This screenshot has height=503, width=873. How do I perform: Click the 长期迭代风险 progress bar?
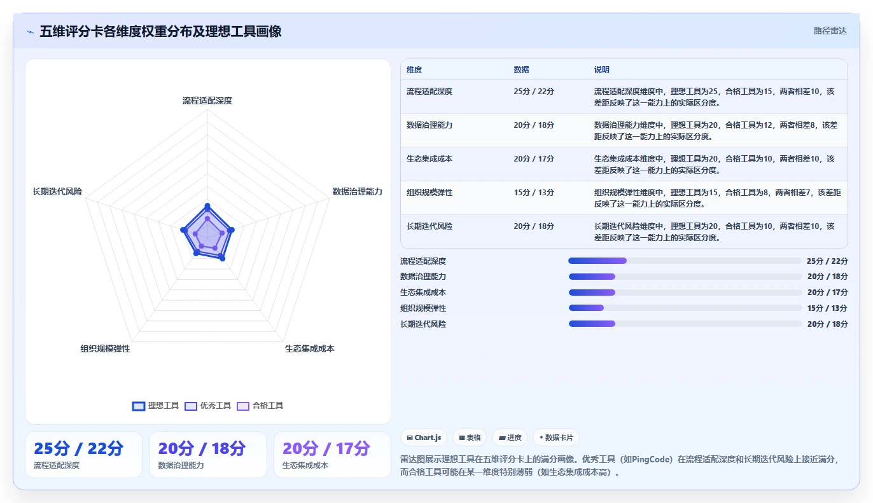click(x=685, y=324)
